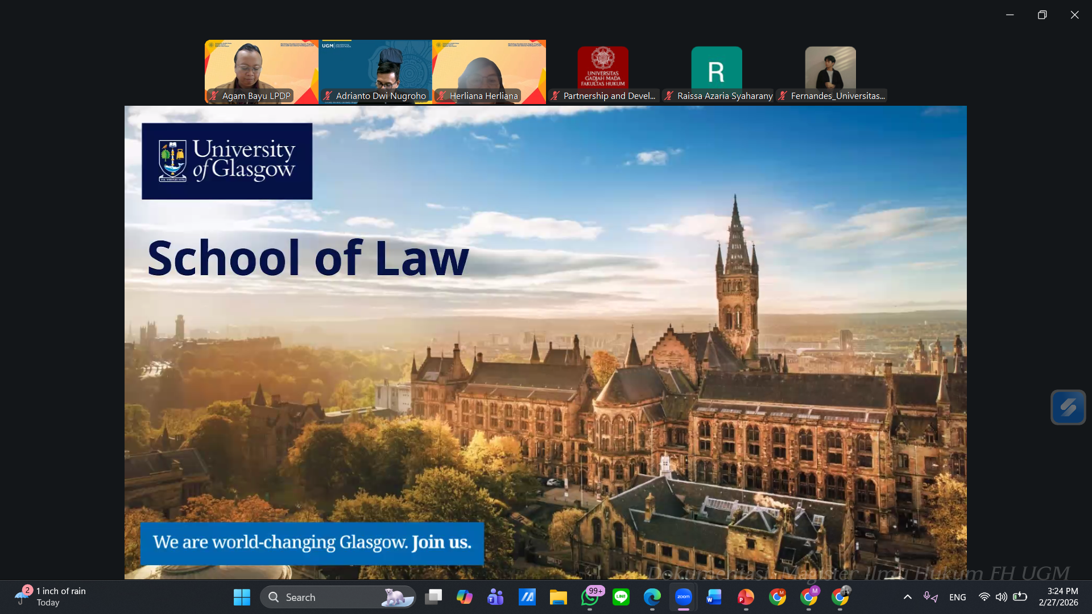Image resolution: width=1092 pixels, height=614 pixels.
Task: Open PowerPoint from the taskbar
Action: (745, 597)
